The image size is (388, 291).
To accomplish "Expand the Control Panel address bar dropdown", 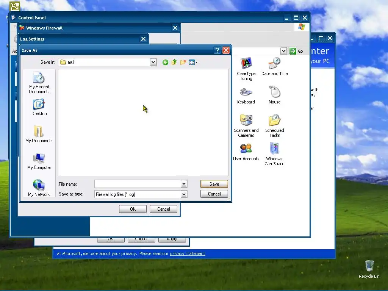I will pyautogui.click(x=283, y=51).
